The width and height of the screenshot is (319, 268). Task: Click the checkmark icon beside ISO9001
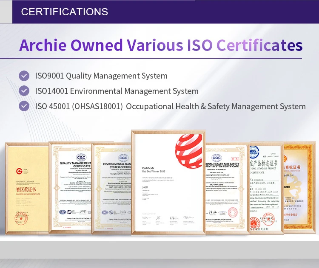[x=24, y=76]
